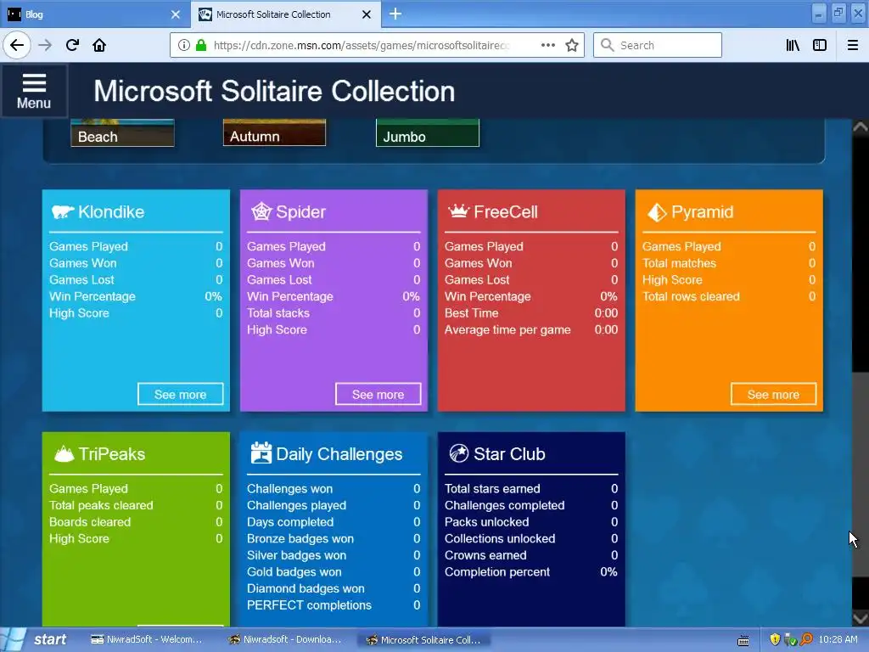Viewport: 869px width, 652px height.
Task: Select the Microsoft Solitaire Collection tab
Action: 285,14
